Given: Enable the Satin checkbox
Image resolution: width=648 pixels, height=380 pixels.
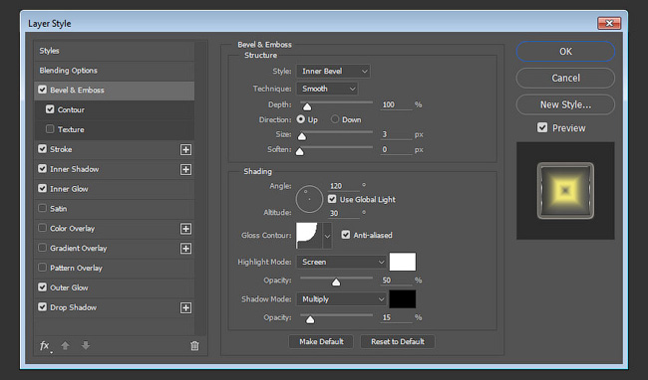Looking at the screenshot, I should coord(42,208).
